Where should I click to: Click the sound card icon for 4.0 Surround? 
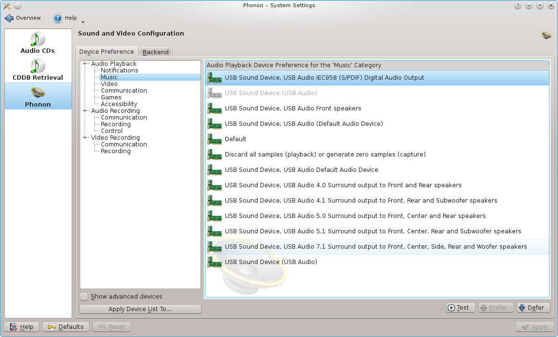[x=214, y=185]
